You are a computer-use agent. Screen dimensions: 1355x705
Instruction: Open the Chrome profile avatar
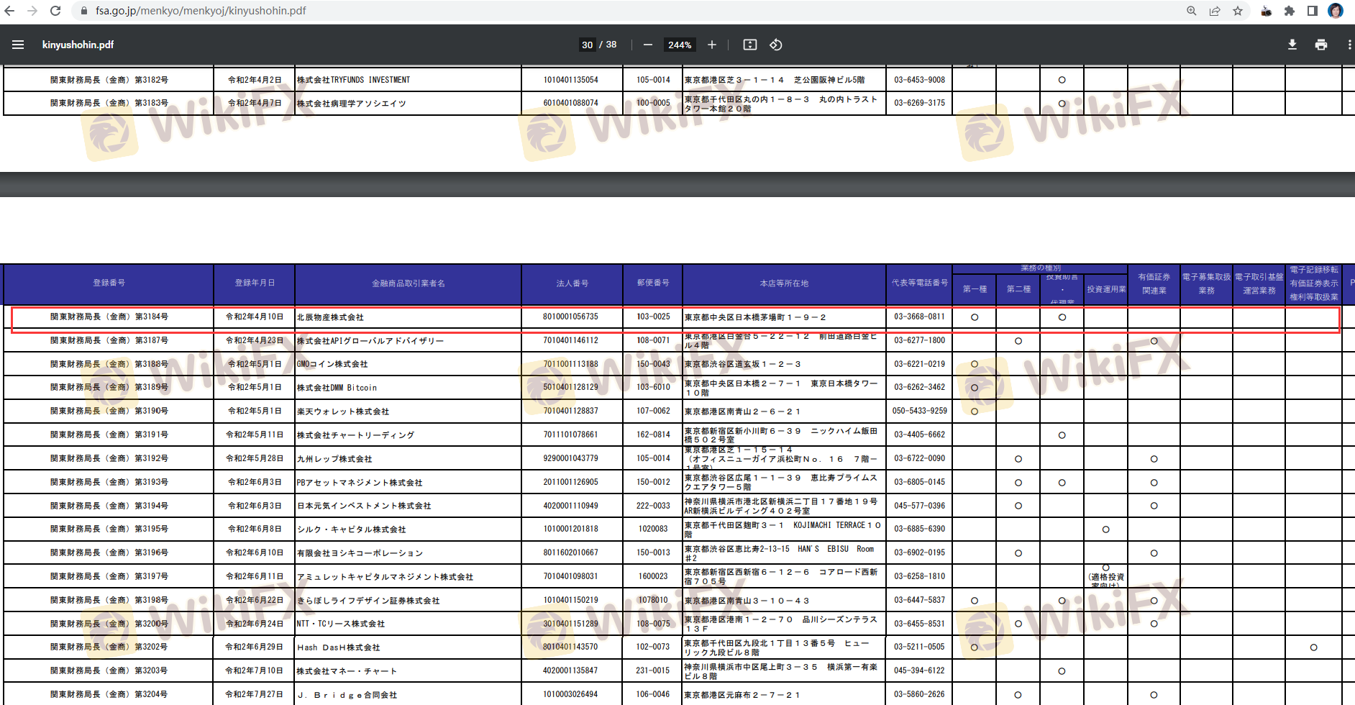tap(1336, 11)
